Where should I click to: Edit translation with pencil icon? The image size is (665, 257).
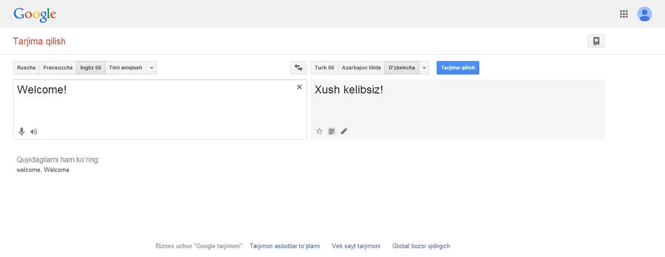click(x=344, y=131)
